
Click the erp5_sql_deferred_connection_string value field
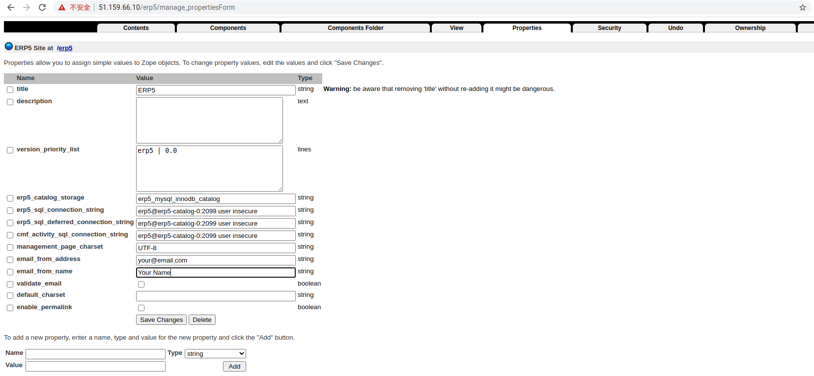pyautogui.click(x=216, y=223)
